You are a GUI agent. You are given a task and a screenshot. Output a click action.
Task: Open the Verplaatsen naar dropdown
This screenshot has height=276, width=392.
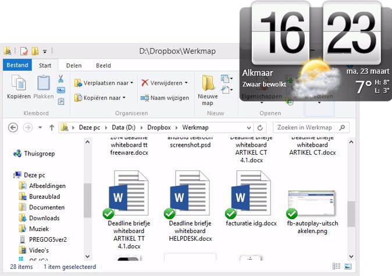(104, 83)
